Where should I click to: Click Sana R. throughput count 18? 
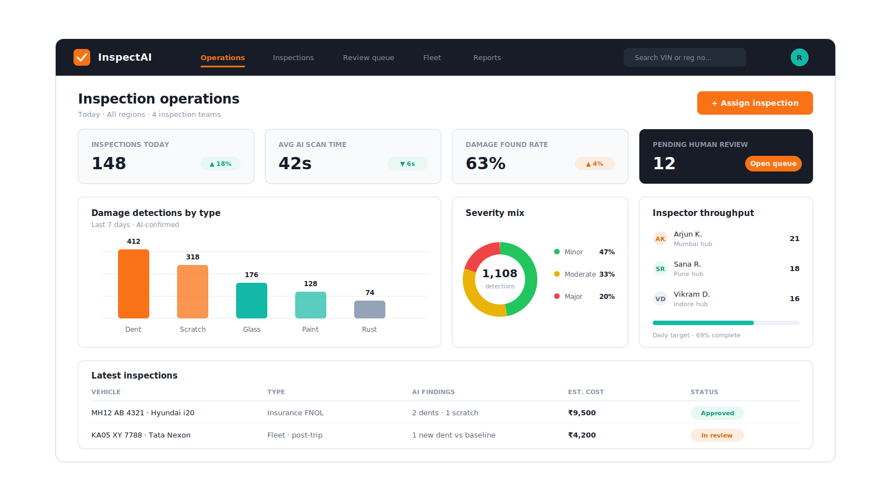pos(795,269)
